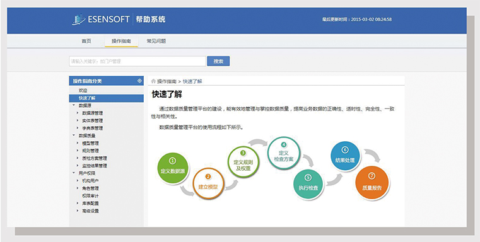Viewport: 480px width, 242px height.
Task: Open the 欢迎 item in sidebar
Action: click(x=83, y=91)
